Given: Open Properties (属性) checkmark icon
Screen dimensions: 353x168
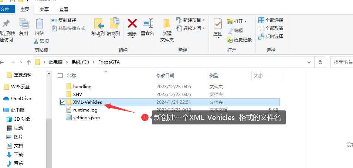Looking at the screenshot, I should pos(218,24).
